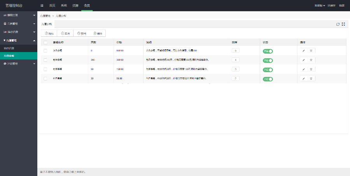Expand the third sidebar group arrow
This screenshot has width=350, height=176.
point(34,32)
